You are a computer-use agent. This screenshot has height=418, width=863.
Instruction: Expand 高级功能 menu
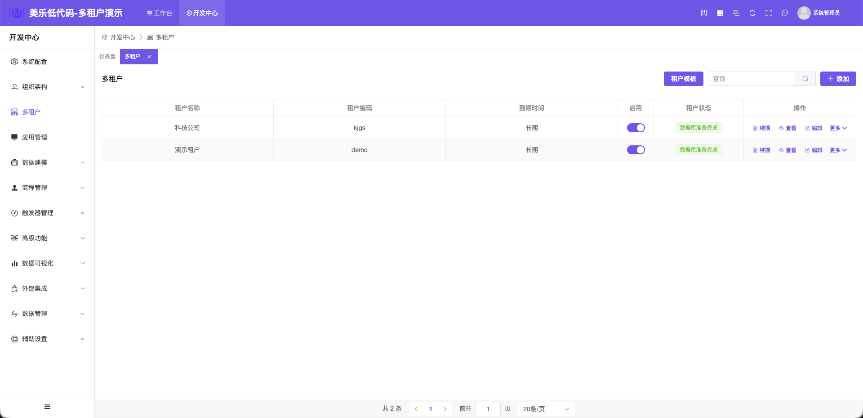click(x=47, y=238)
